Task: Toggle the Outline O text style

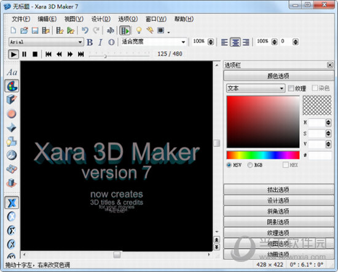Action: 111,42
